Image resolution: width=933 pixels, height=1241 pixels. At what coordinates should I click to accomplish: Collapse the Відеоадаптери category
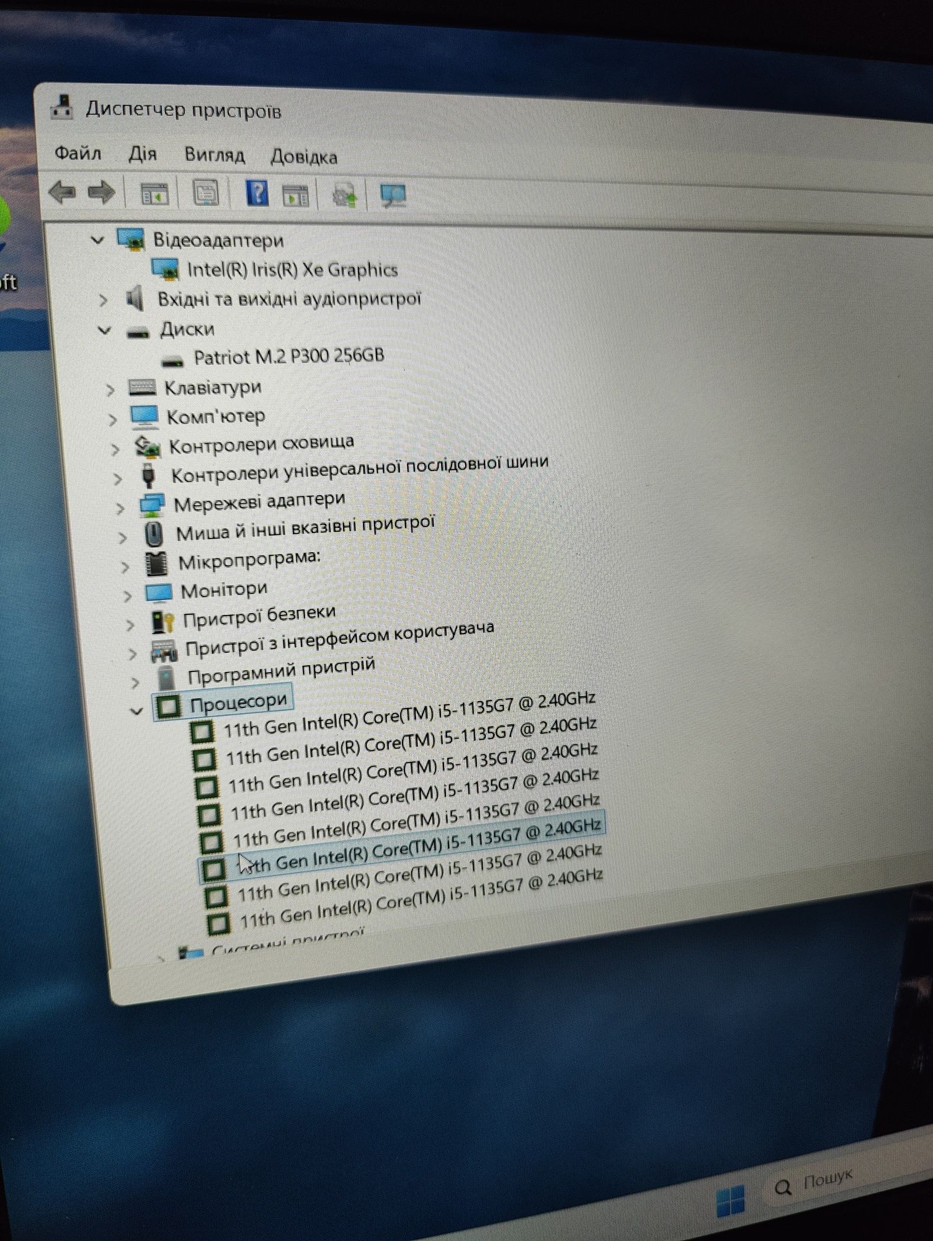point(97,240)
